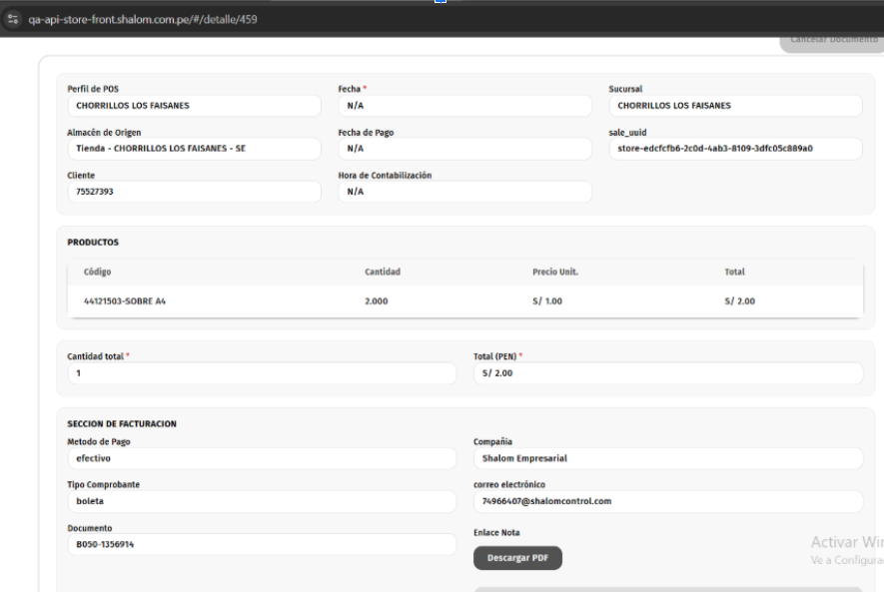The width and height of the screenshot is (884, 592).
Task: Click the Hora de Contabilización field
Action: pos(464,192)
